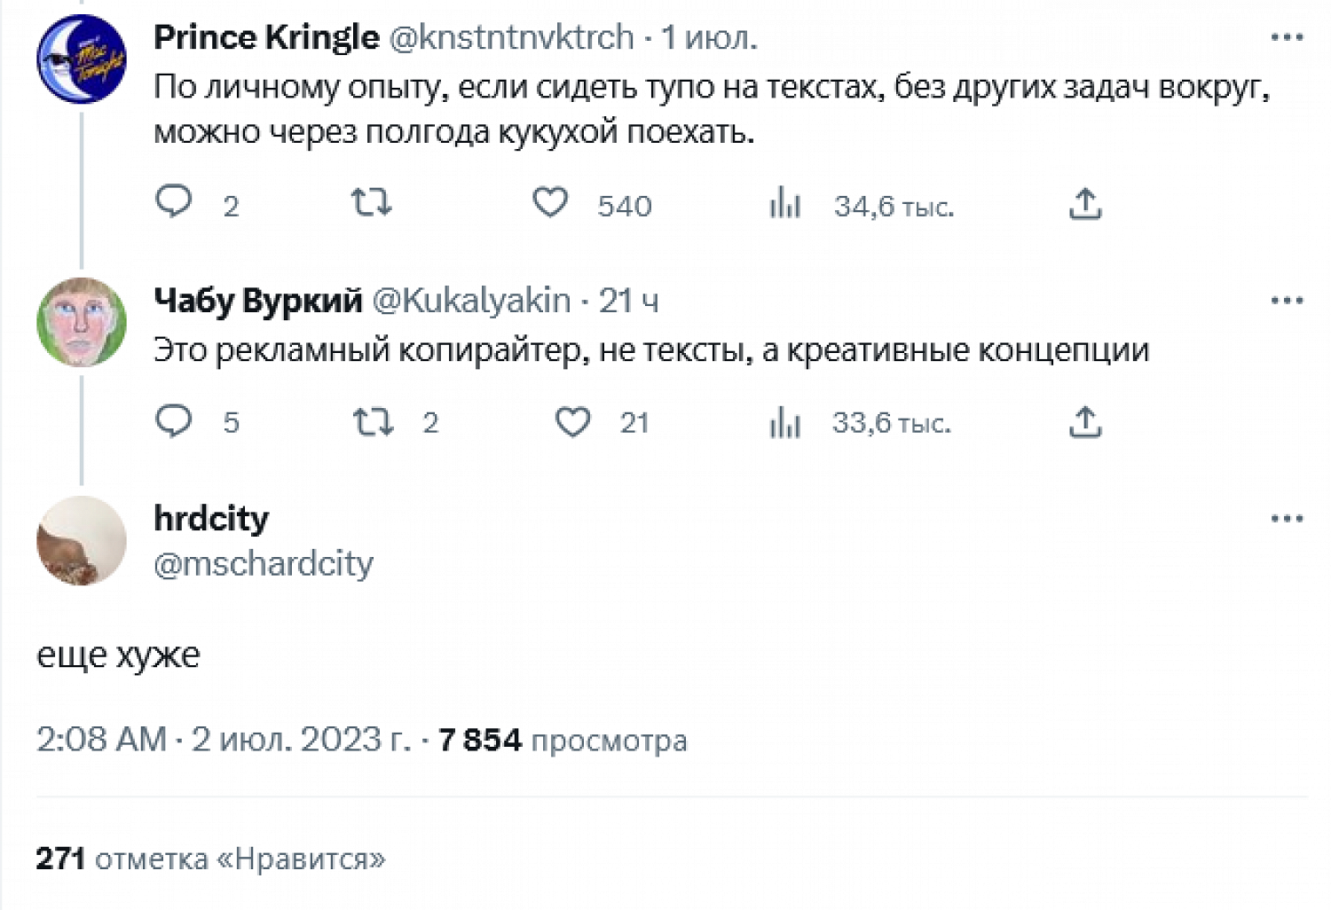Open the @mschardcity handle link
This screenshot has height=910, width=1331.
click(x=264, y=563)
